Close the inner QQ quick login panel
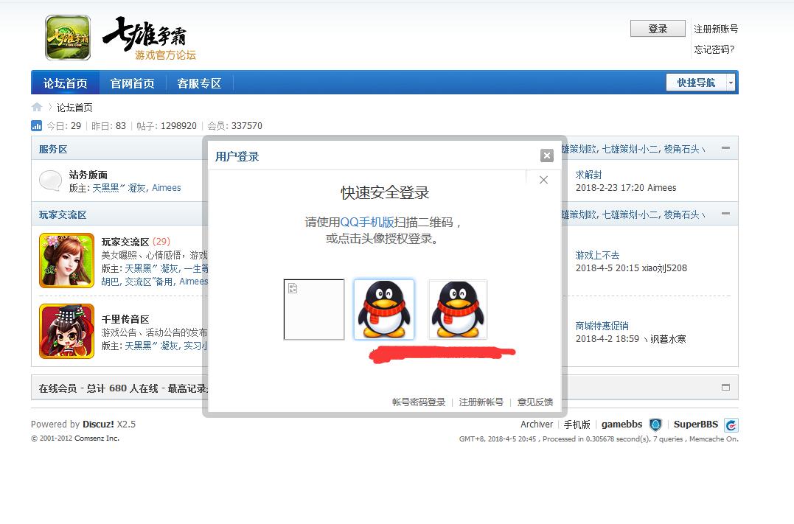 (543, 180)
